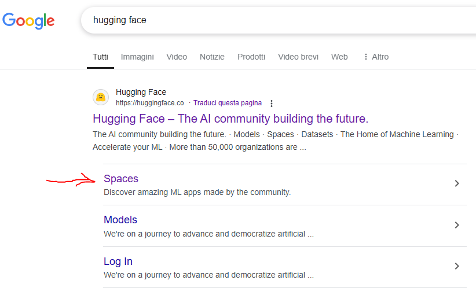Switch to the Web tab
The height and width of the screenshot is (295, 476).
[x=339, y=57]
